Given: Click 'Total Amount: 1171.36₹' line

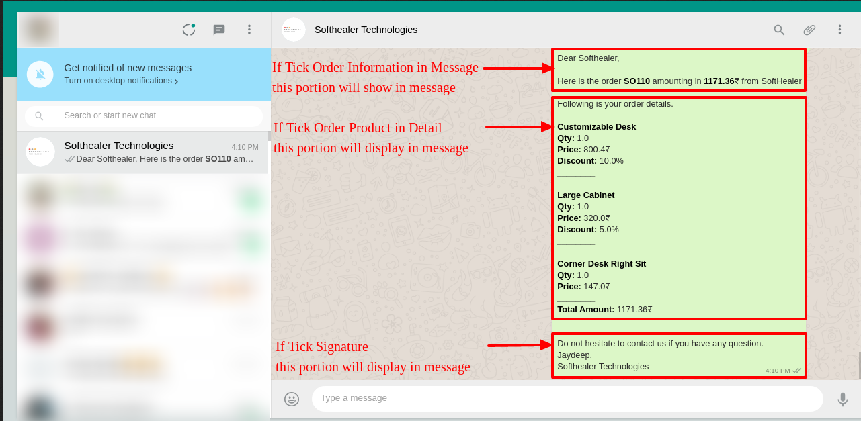Looking at the screenshot, I should pos(604,310).
